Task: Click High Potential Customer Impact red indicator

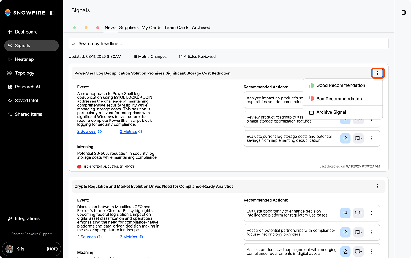Action: 79,167
